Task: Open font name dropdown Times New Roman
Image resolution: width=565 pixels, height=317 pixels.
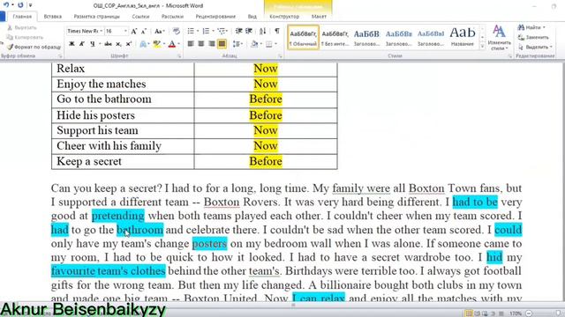Action: coord(101,32)
